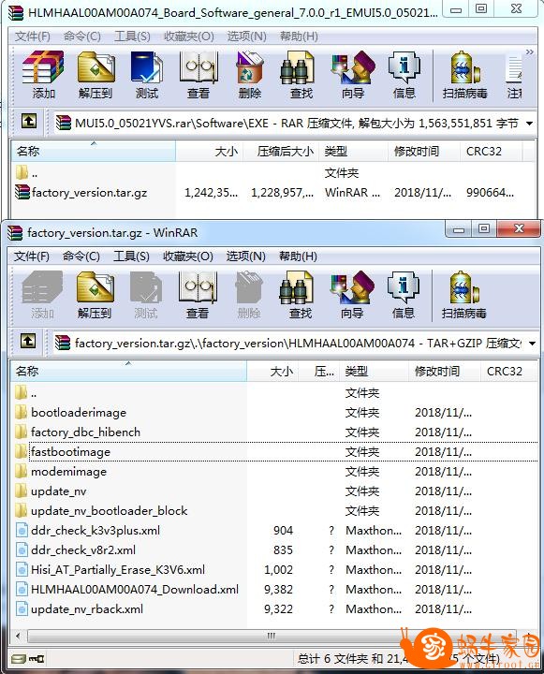Viewport: 544px width, 674px height.
Task: Sort by 类型 column in factory_version window
Action: [374, 372]
